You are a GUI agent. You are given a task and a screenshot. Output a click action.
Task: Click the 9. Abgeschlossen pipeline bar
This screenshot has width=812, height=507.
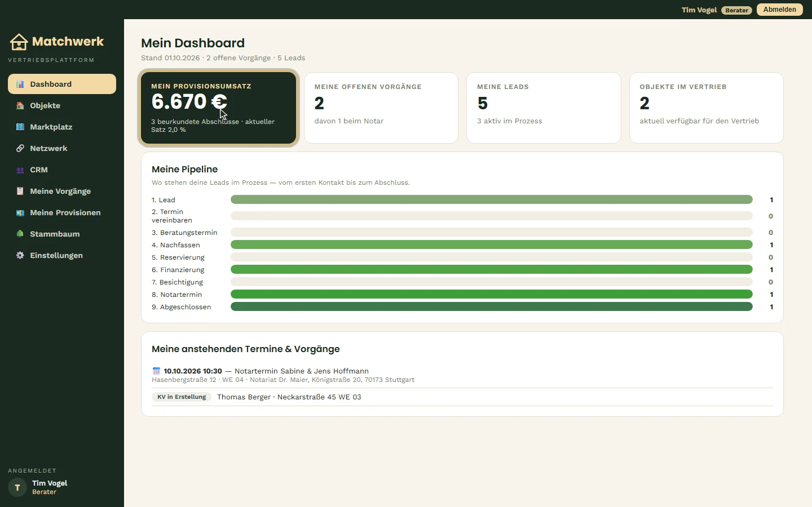click(x=492, y=306)
